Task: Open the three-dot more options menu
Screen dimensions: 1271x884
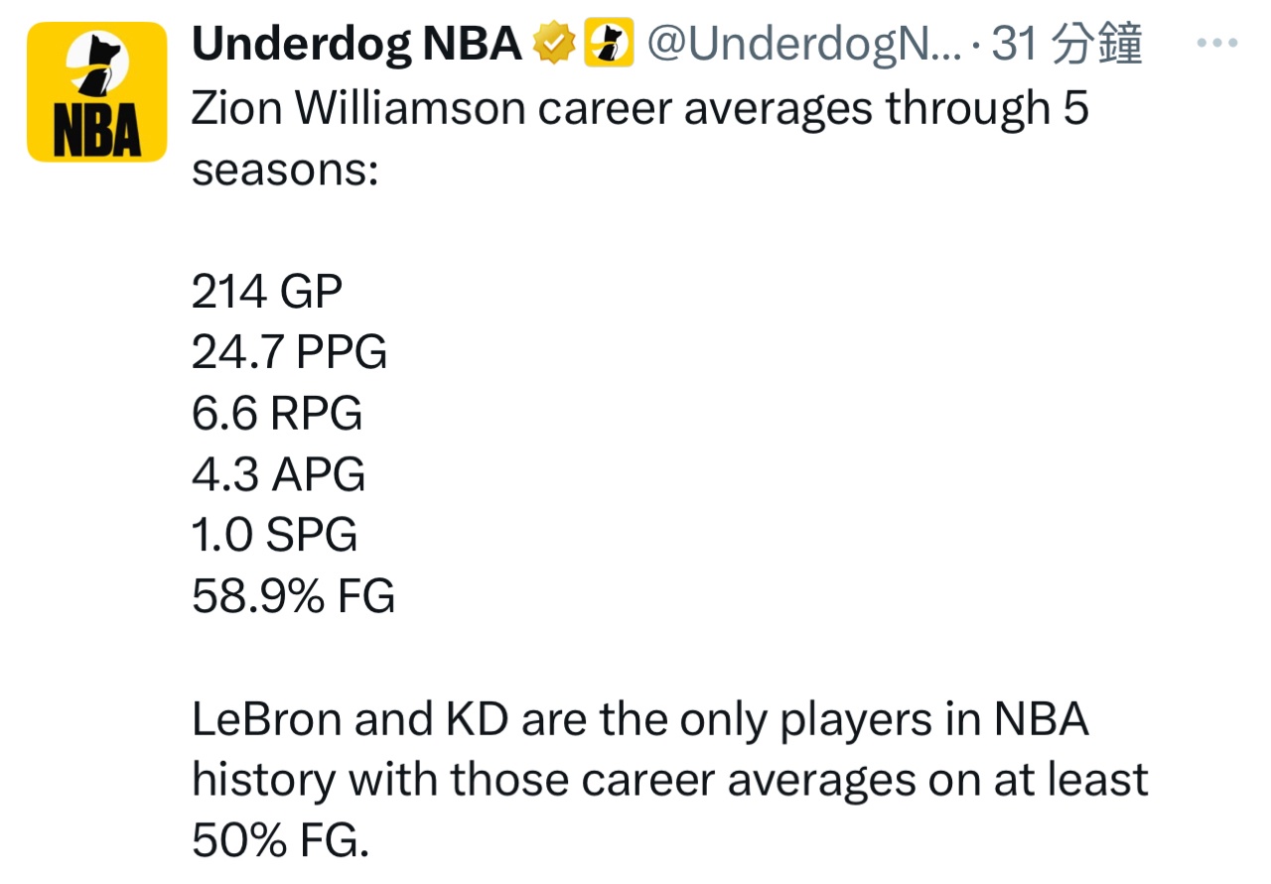Action: pyautogui.click(x=1215, y=45)
